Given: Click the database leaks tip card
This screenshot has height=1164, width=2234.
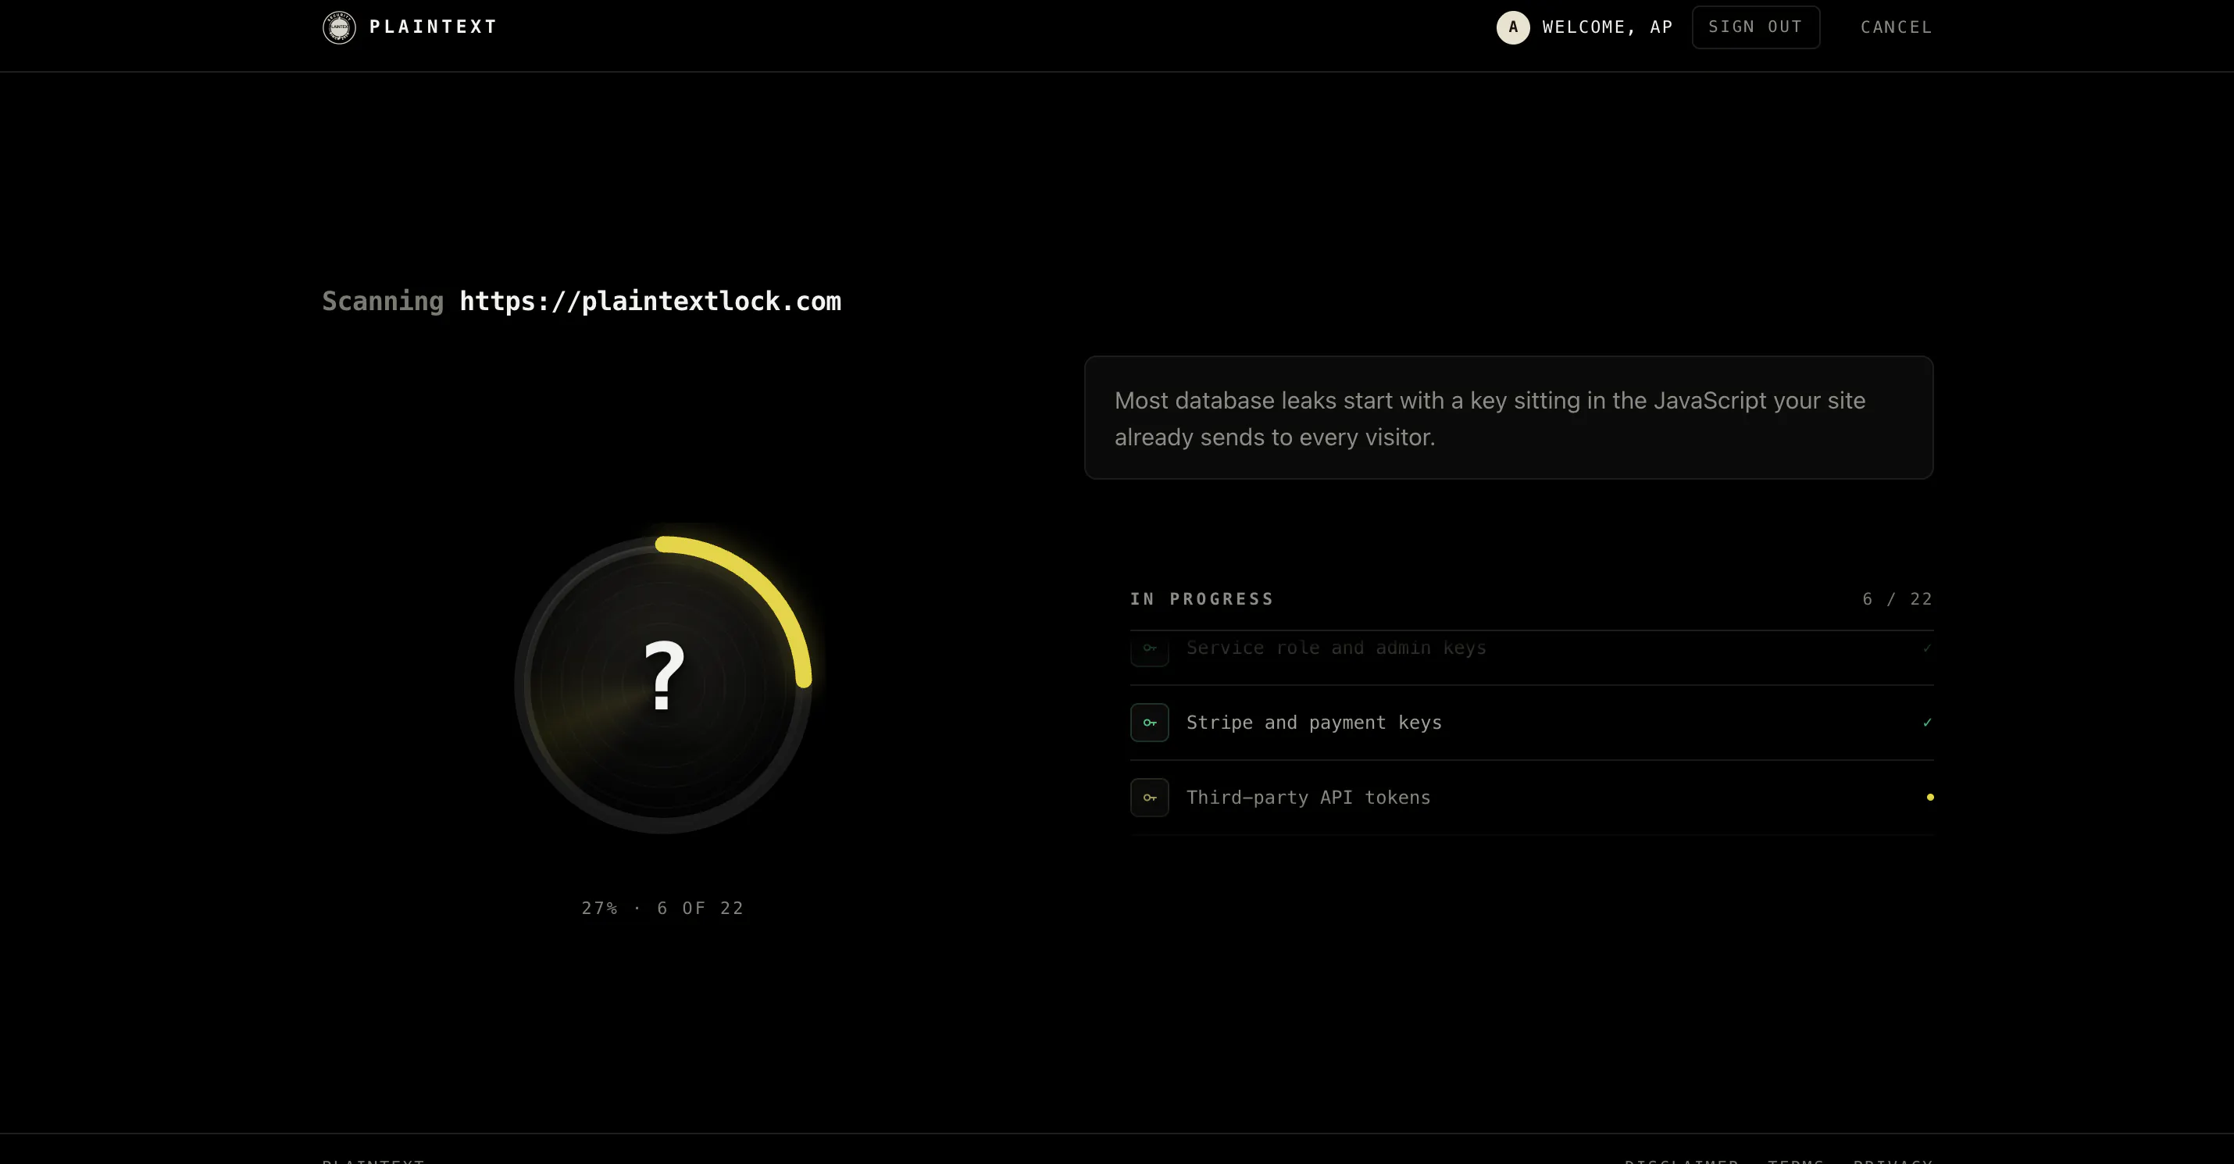Looking at the screenshot, I should [x=1508, y=417].
